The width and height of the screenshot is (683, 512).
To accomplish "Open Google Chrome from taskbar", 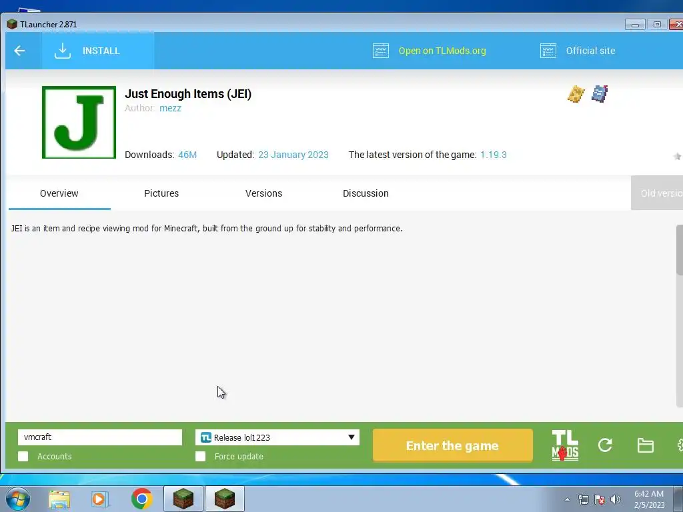I will (x=141, y=499).
